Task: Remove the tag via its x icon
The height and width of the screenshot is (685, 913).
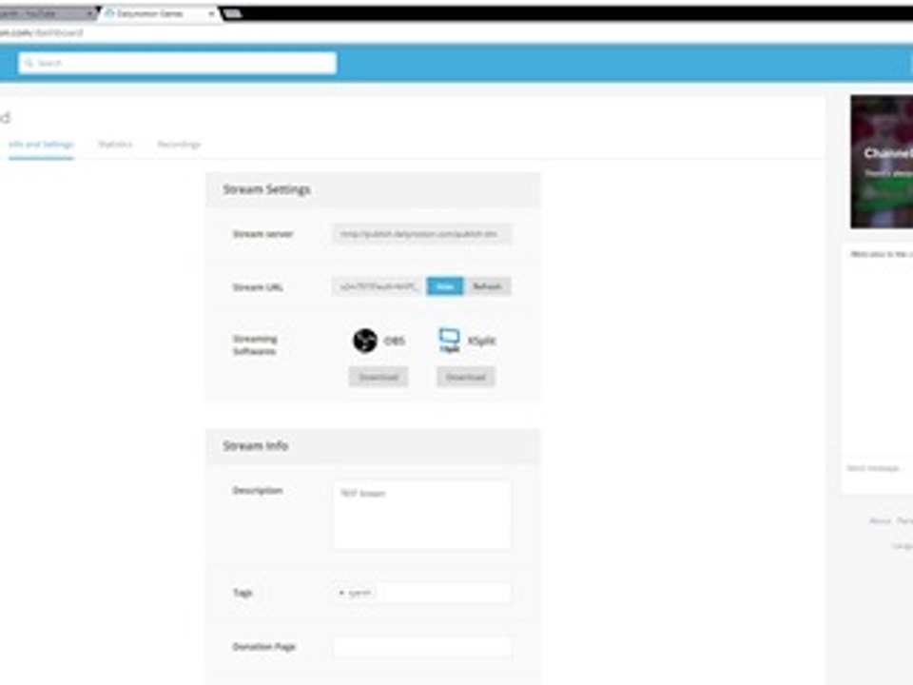Action: [x=341, y=593]
